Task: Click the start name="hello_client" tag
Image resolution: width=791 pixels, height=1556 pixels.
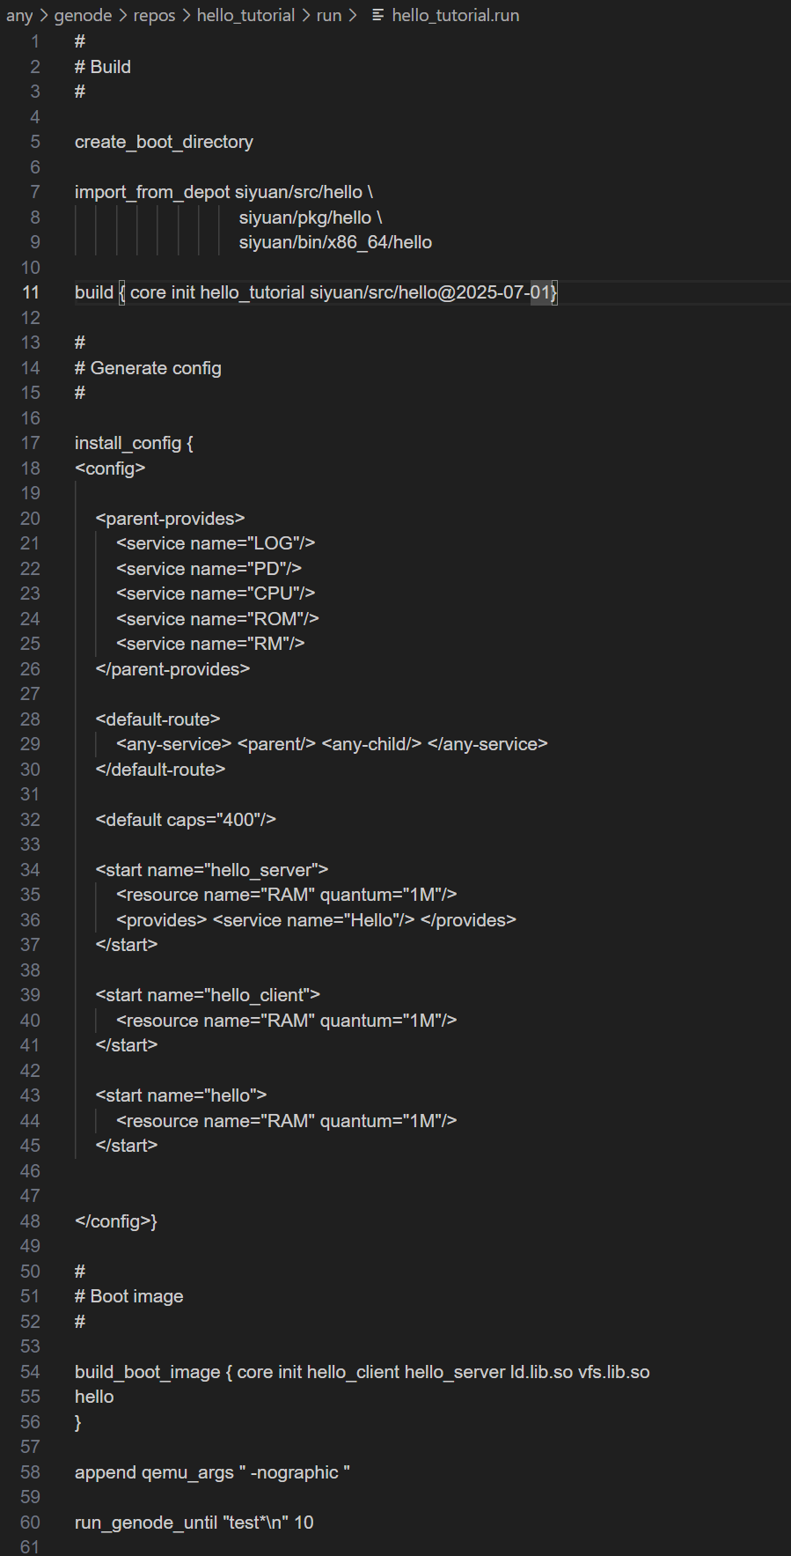Action: tap(208, 995)
